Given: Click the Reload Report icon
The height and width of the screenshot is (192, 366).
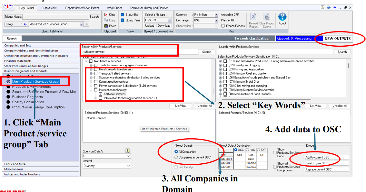Looking at the screenshot, I should click(253, 17).
